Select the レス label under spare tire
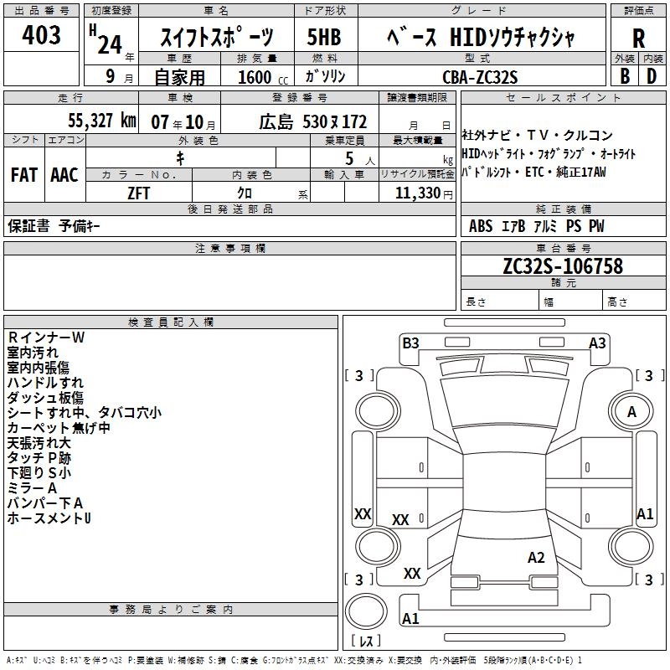 (366, 641)
